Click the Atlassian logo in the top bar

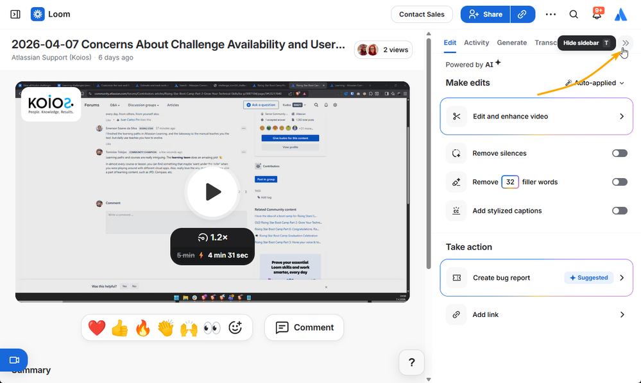click(621, 14)
